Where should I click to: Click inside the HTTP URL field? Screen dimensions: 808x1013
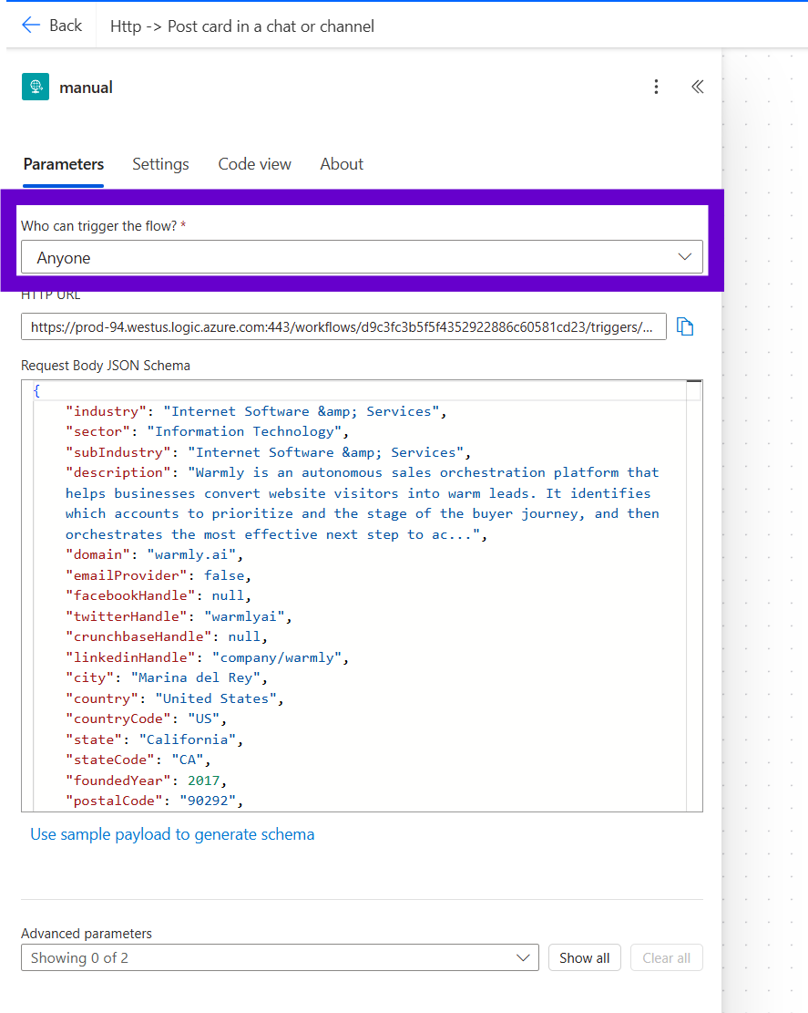[x=343, y=326]
